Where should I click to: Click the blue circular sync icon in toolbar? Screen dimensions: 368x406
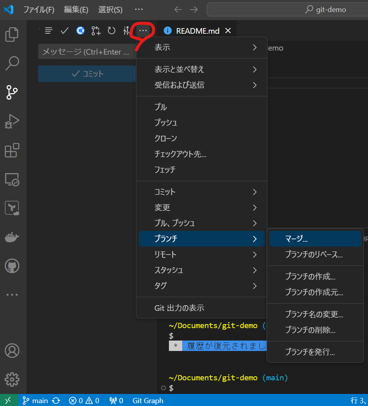point(80,31)
